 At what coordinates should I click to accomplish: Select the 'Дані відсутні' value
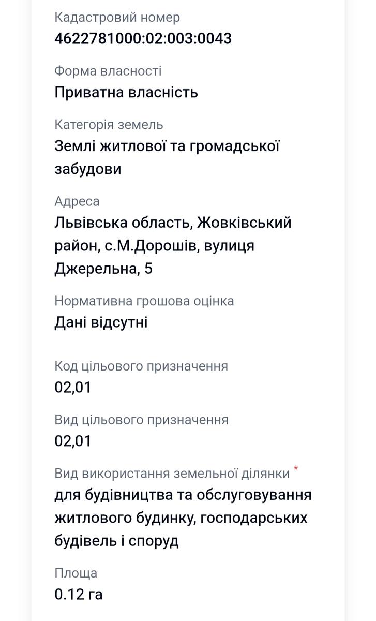101,322
